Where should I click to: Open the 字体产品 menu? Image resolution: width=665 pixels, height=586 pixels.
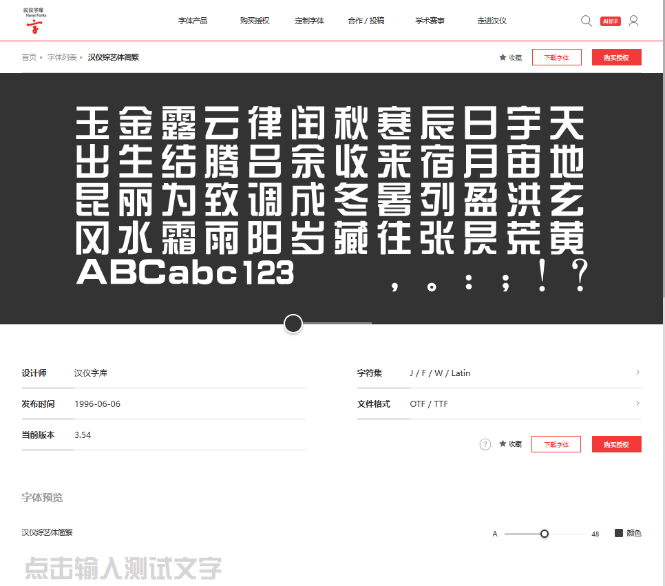[x=193, y=21]
